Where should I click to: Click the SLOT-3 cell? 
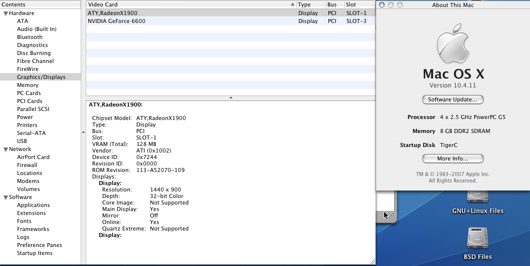[357, 21]
